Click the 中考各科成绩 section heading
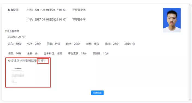The height and width of the screenshot is (103, 192). (x=12, y=31)
